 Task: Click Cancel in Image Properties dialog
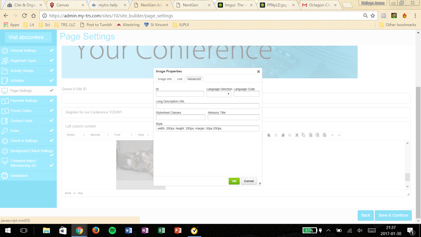tap(249, 181)
